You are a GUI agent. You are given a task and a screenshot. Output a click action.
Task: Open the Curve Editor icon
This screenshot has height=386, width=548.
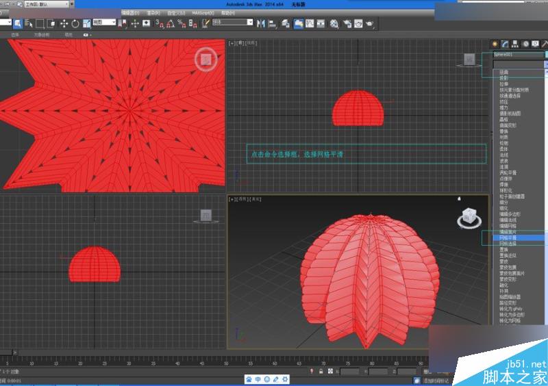tap(310, 23)
